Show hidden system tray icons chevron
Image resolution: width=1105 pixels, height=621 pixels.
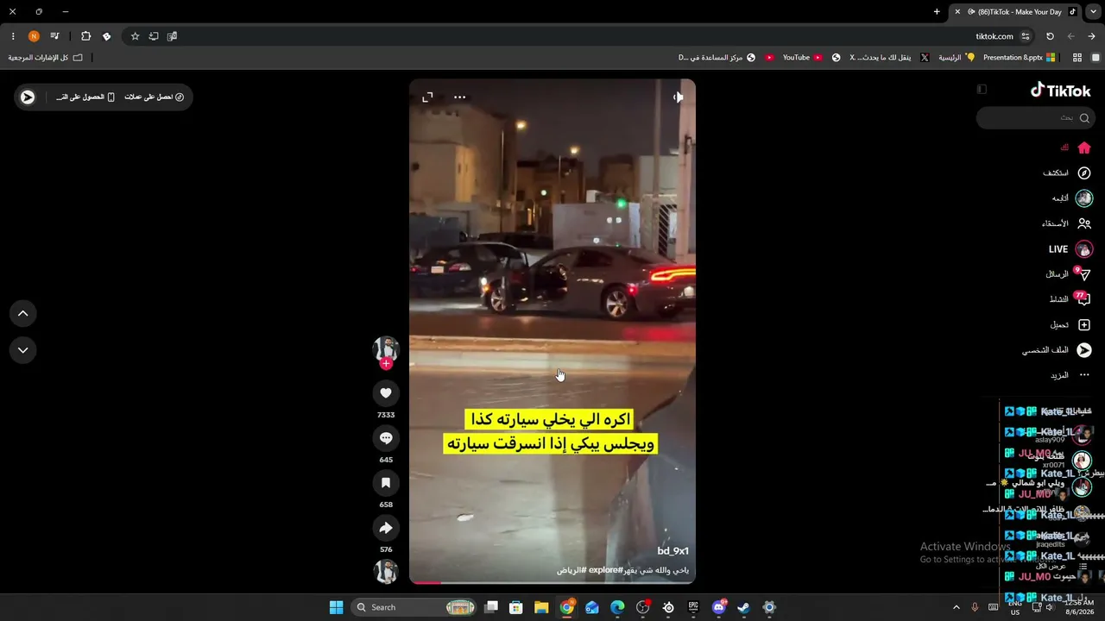tap(956, 607)
